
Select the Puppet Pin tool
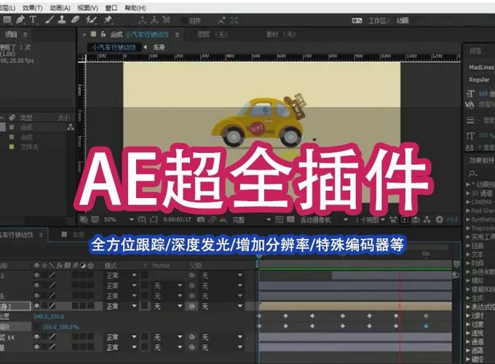(x=108, y=20)
